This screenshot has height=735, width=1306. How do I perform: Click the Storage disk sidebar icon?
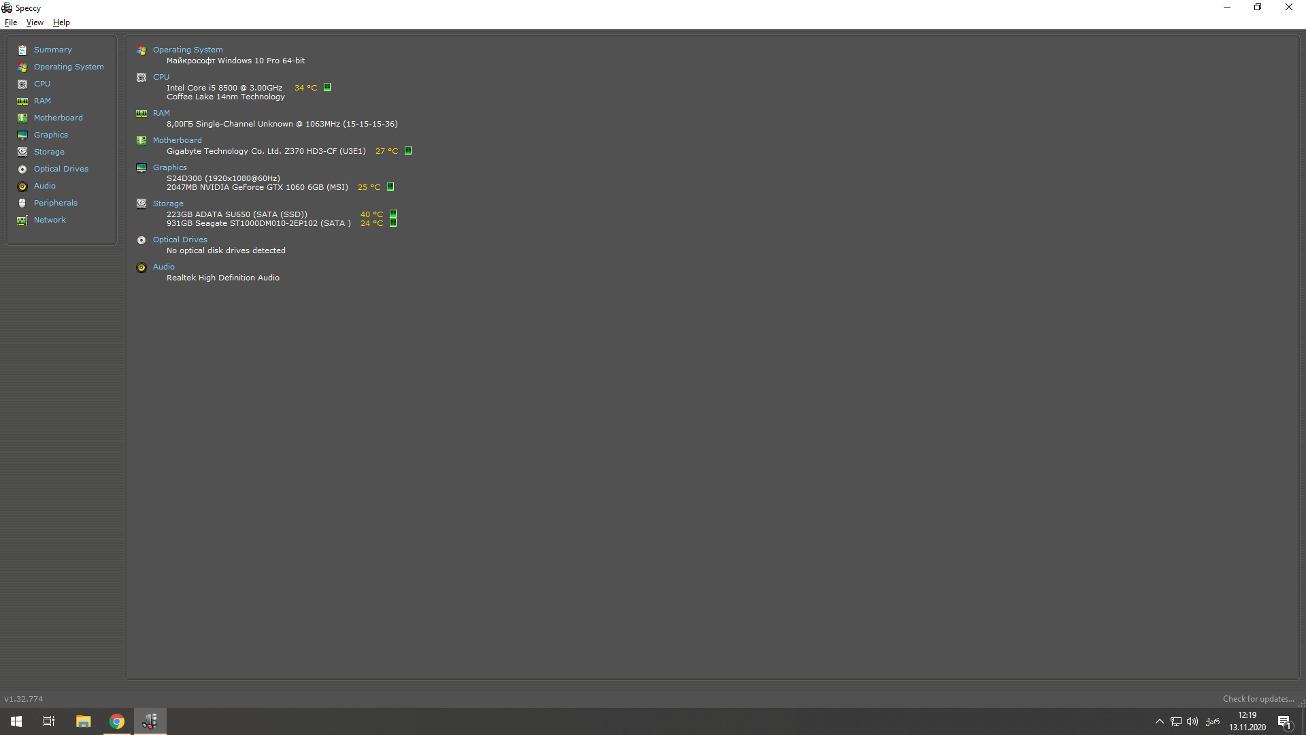(x=22, y=152)
